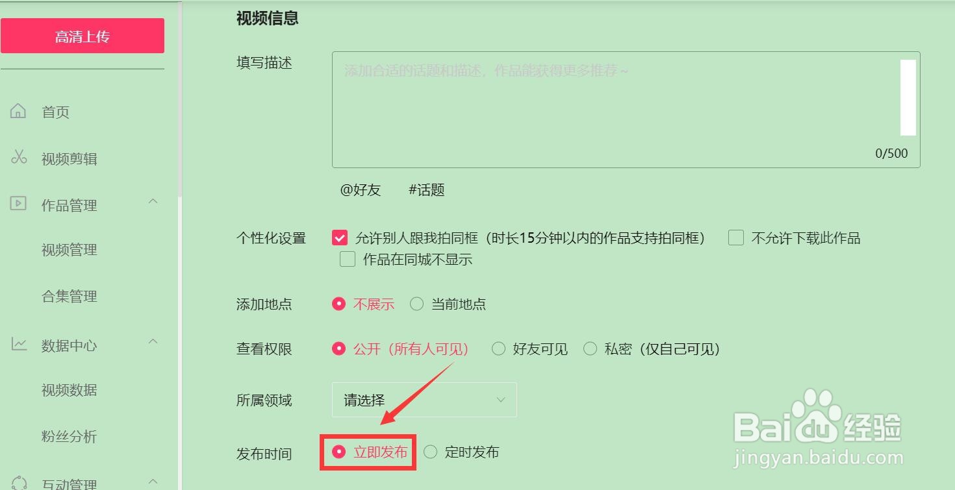This screenshot has height=490, width=955.
Task: Click the chart icon for 数据中心
Action: [18, 345]
